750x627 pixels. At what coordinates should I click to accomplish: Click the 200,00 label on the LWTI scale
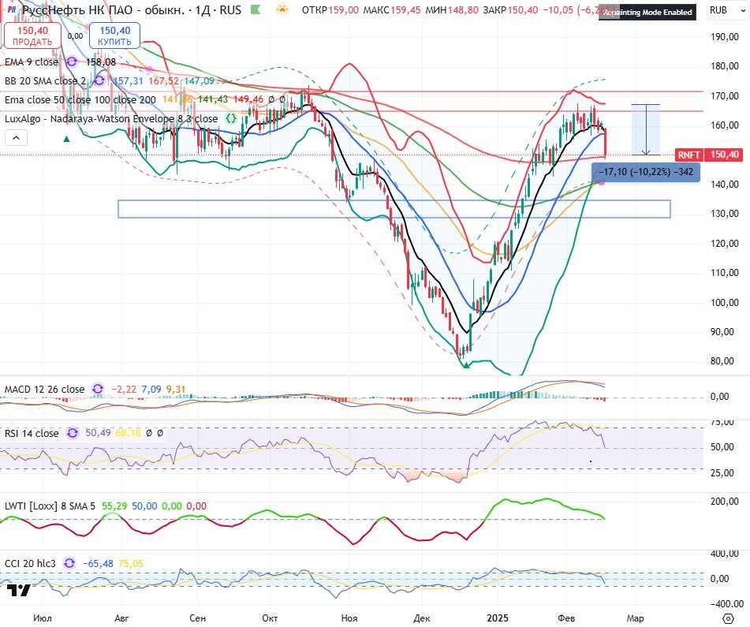pyautogui.click(x=724, y=502)
